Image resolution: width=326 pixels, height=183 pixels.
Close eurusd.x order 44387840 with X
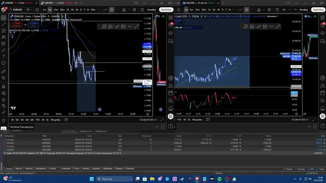click(x=324, y=140)
